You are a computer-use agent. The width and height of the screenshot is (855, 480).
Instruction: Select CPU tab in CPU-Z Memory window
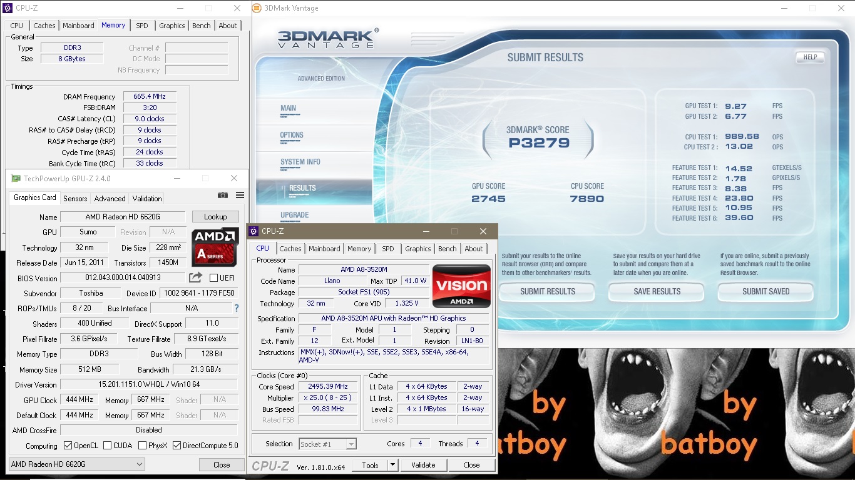pos(17,26)
